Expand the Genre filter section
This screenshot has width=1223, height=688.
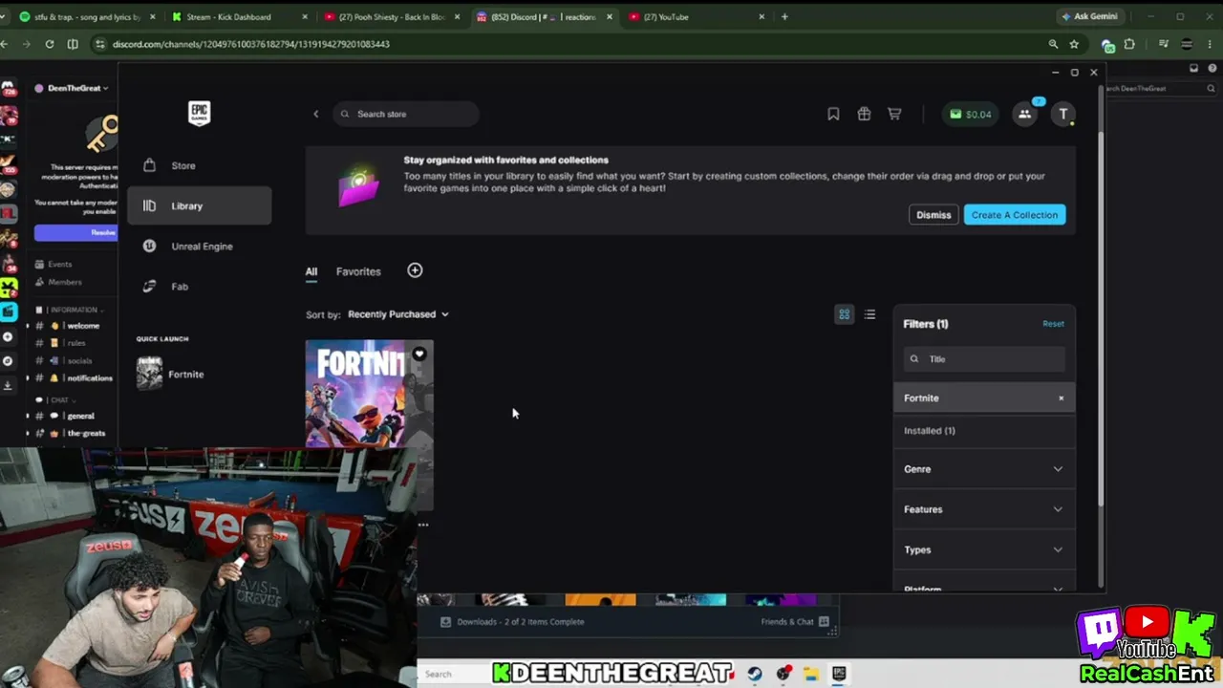[984, 469]
